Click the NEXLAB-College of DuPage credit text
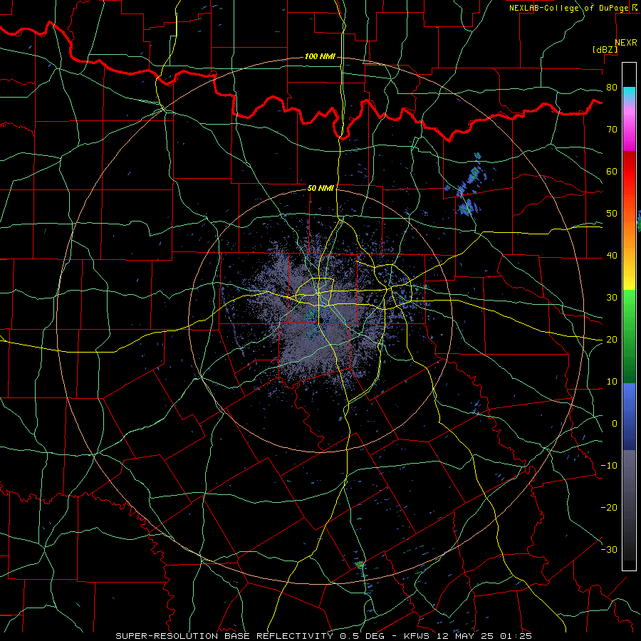The width and height of the screenshot is (641, 641). pos(570,8)
